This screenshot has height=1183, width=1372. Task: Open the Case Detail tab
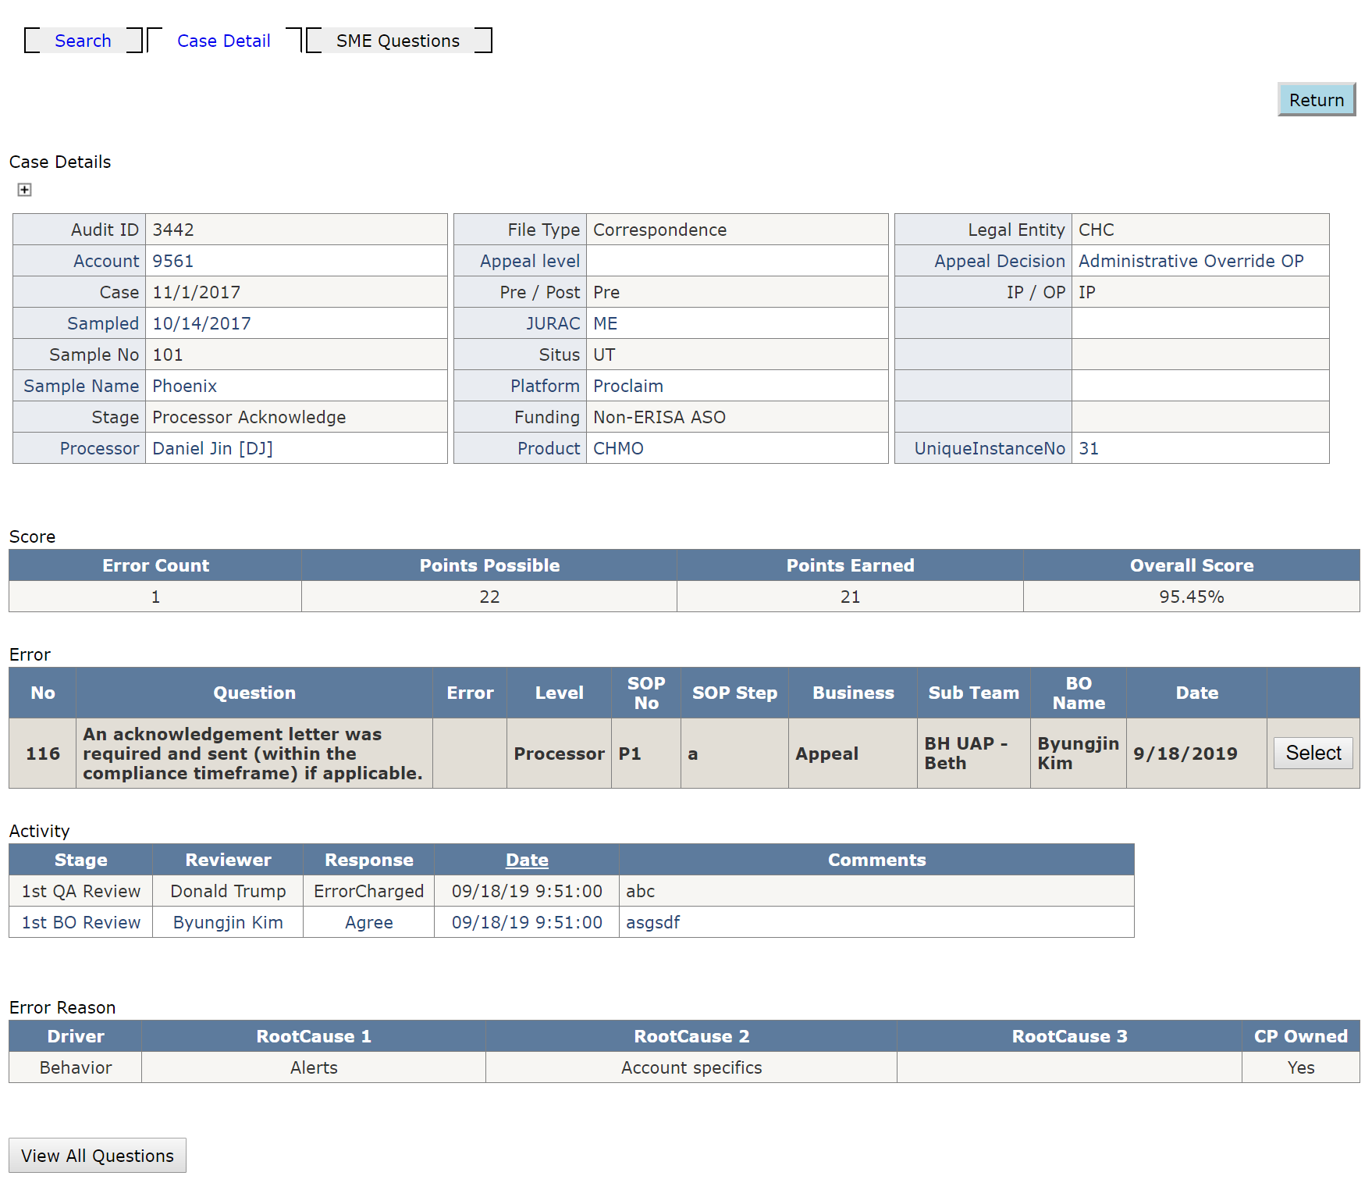coord(224,41)
